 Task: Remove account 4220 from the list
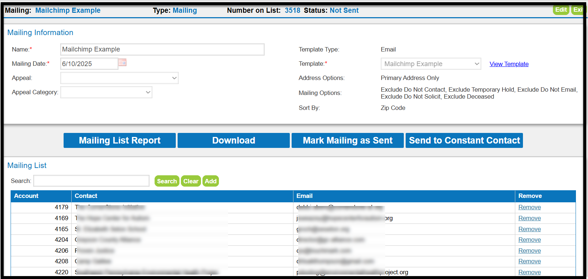[x=530, y=272]
